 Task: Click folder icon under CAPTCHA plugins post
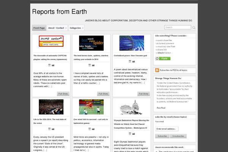point(53,65)
